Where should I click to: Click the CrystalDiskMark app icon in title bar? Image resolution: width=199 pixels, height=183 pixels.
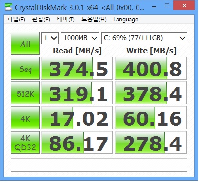click(x=9, y=7)
